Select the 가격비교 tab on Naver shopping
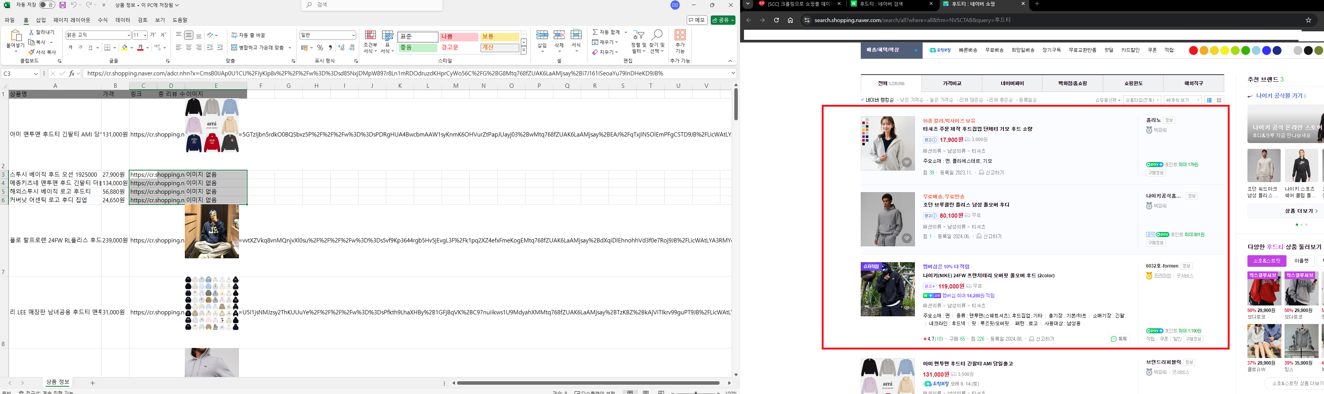Screen dimensions: 1324x394 [952, 83]
